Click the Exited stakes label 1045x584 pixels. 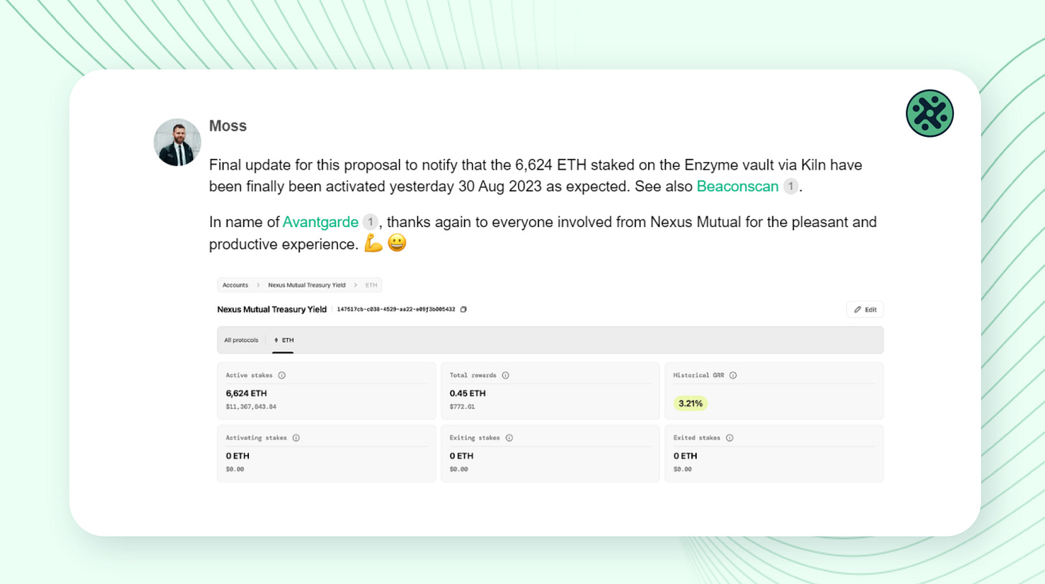pyautogui.click(x=696, y=437)
